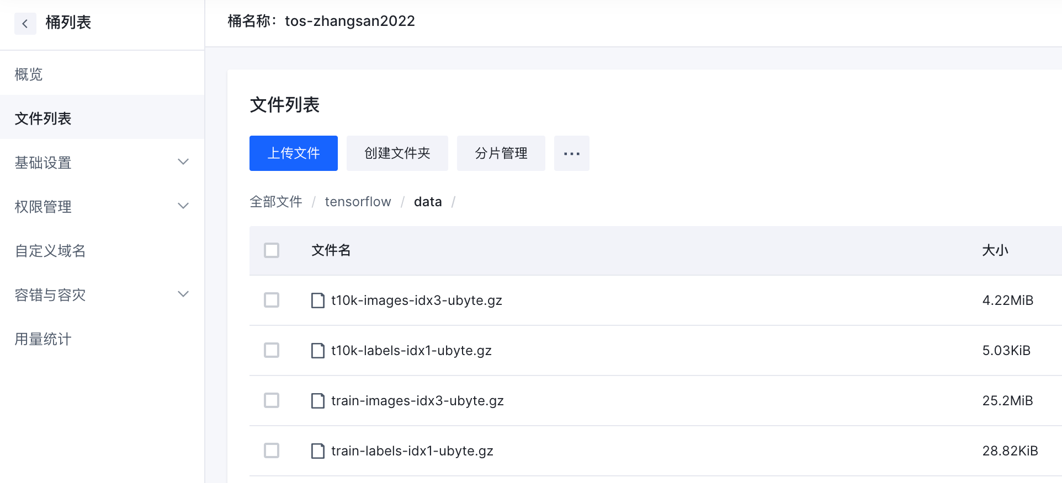Tick the checkbox for train-labels-idx1-ubyte.gz
Image resolution: width=1062 pixels, height=483 pixels.
[x=272, y=451]
